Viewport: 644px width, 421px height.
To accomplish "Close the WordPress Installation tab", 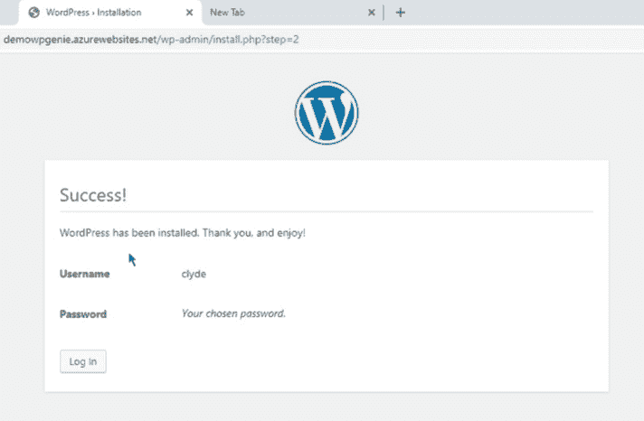I will tap(189, 13).
